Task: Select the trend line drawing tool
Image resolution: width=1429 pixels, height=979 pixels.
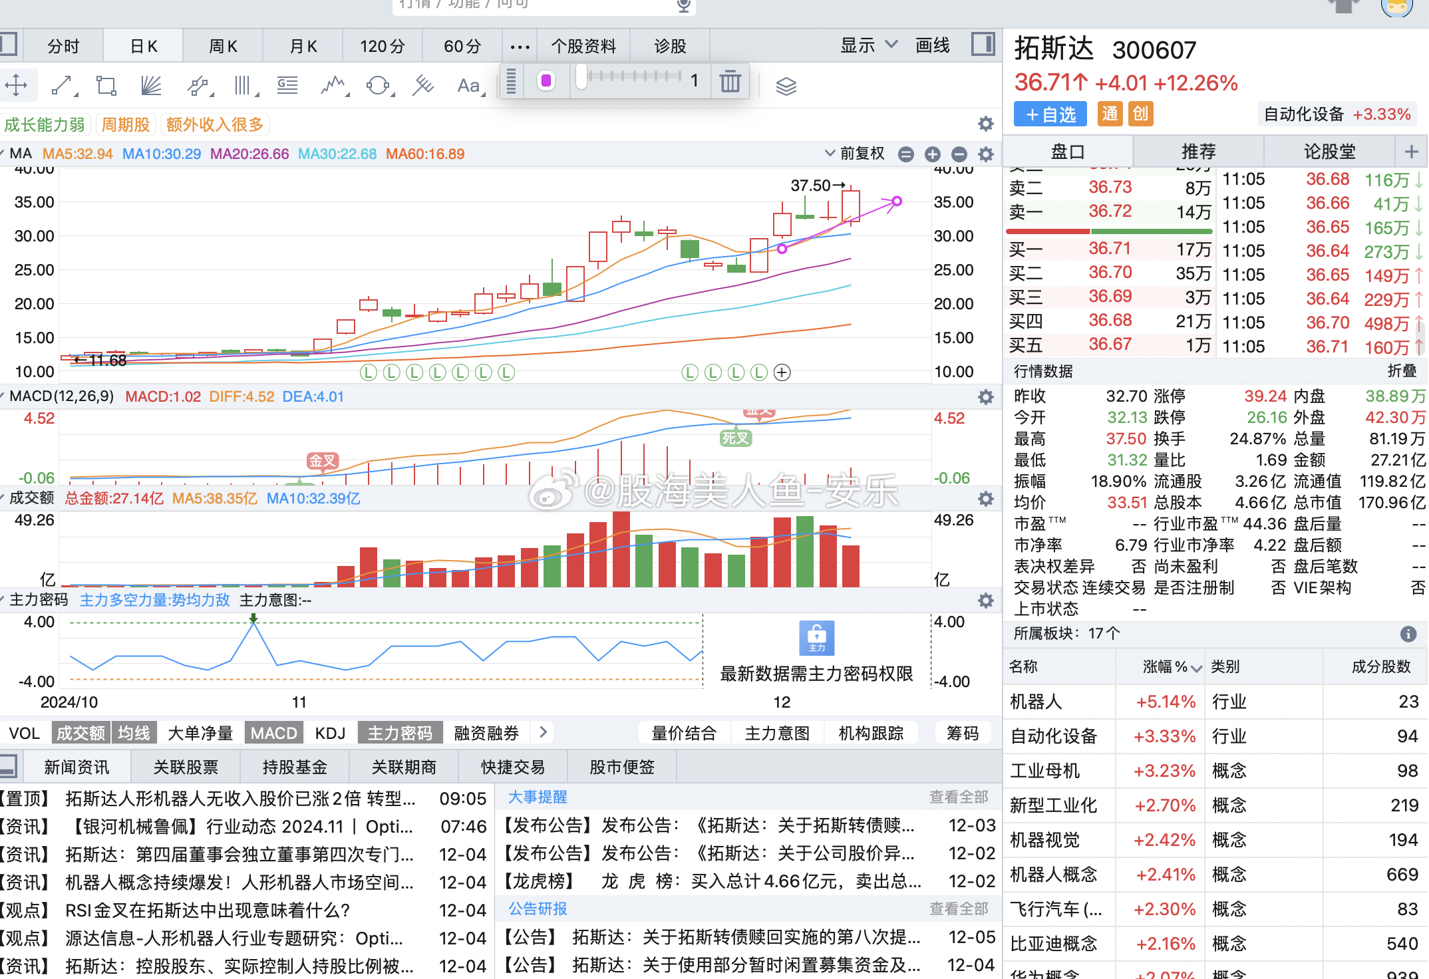Action: 62,86
